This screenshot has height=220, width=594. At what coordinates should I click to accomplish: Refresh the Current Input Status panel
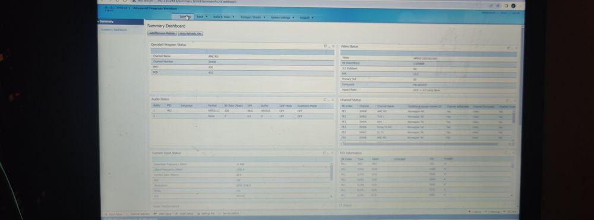tap(324, 153)
